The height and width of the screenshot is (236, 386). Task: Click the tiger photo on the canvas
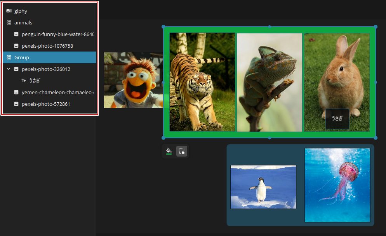pyautogui.click(x=202, y=82)
